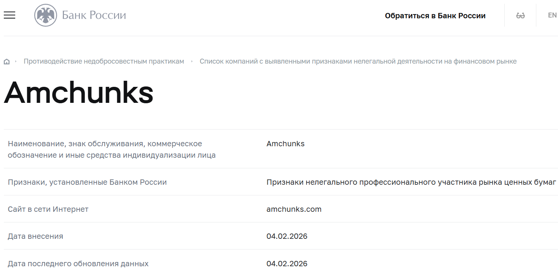Open "Обратиться в Банк России"
The image size is (558, 275).
coord(436,16)
